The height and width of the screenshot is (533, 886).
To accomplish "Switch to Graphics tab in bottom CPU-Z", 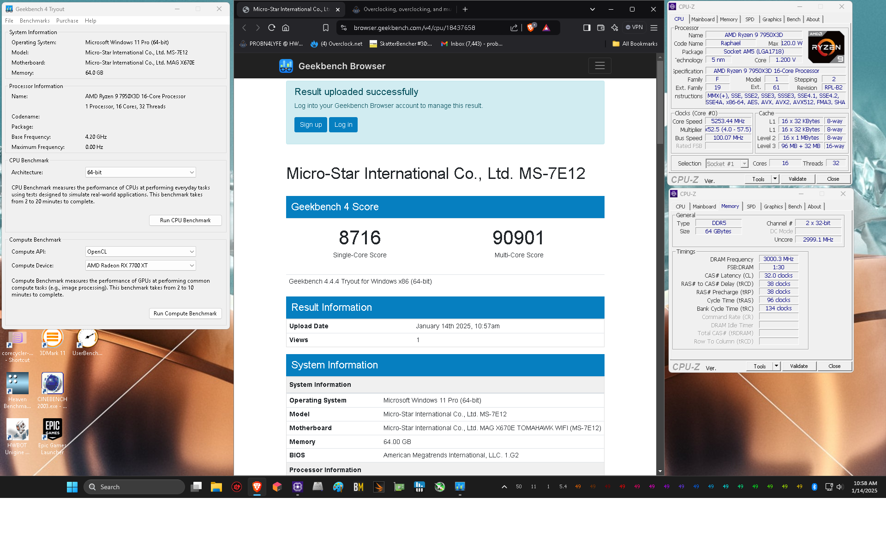I will (773, 207).
